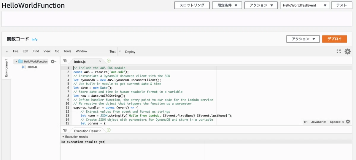Open the 限定条件 dropdown
The width and height of the screenshot is (356, 160).
(x=227, y=5)
